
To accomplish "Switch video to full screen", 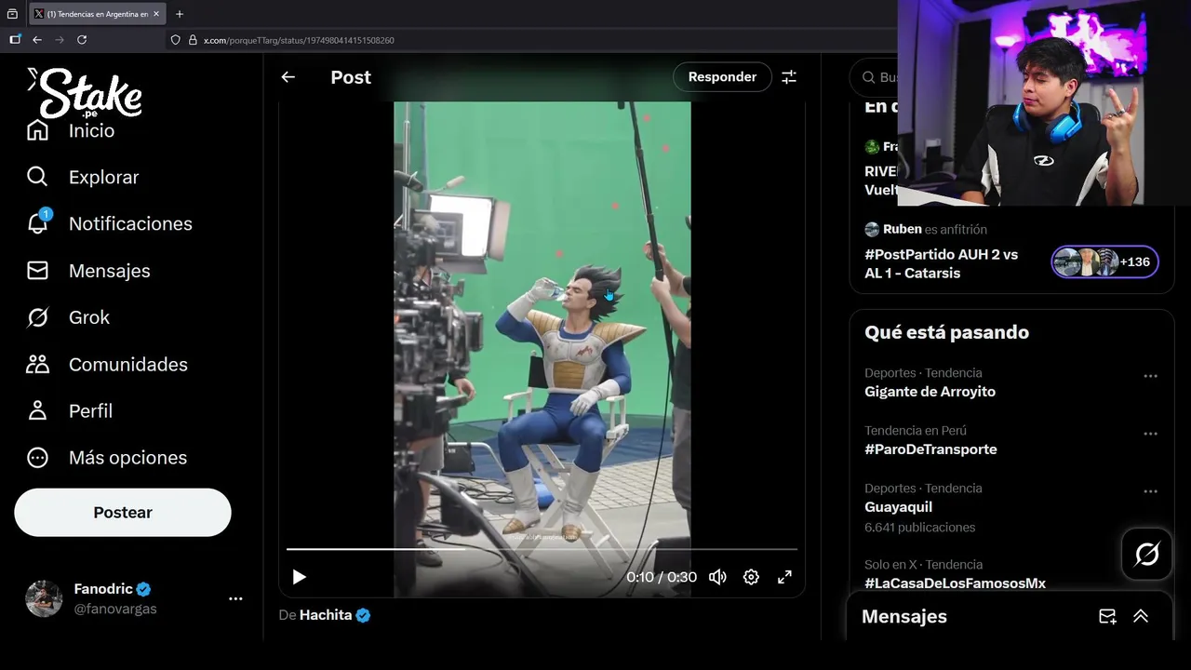I will coord(784,577).
